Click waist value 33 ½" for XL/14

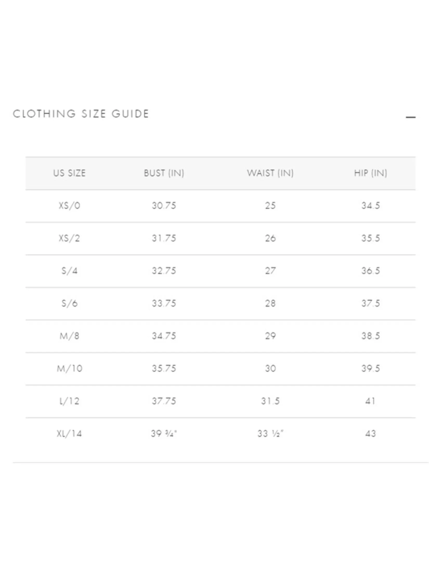click(270, 434)
